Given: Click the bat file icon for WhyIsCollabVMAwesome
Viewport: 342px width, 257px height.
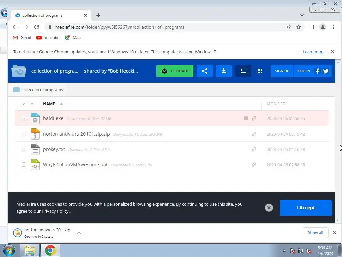Looking at the screenshot, I should coord(35,165).
